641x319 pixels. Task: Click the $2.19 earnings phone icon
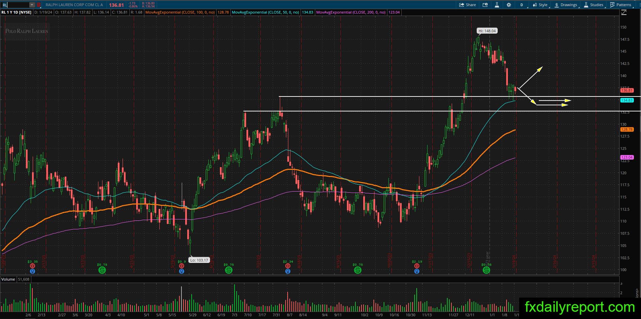[417, 266]
